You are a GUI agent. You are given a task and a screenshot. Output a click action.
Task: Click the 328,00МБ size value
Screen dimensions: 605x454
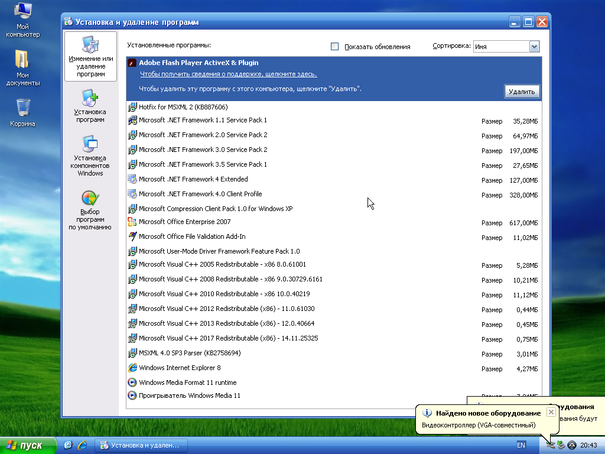point(523,195)
